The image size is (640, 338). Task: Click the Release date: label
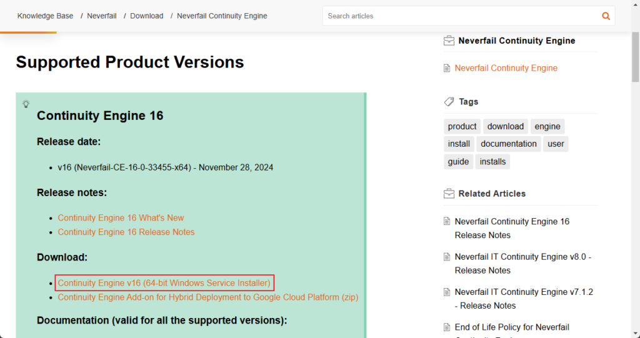click(69, 142)
